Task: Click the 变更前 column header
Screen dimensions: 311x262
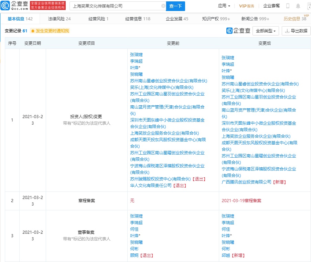Action: click(x=173, y=43)
